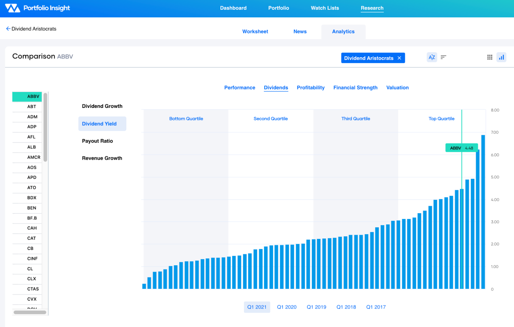Show the Financial Strength category
514x327 pixels.
click(355, 88)
